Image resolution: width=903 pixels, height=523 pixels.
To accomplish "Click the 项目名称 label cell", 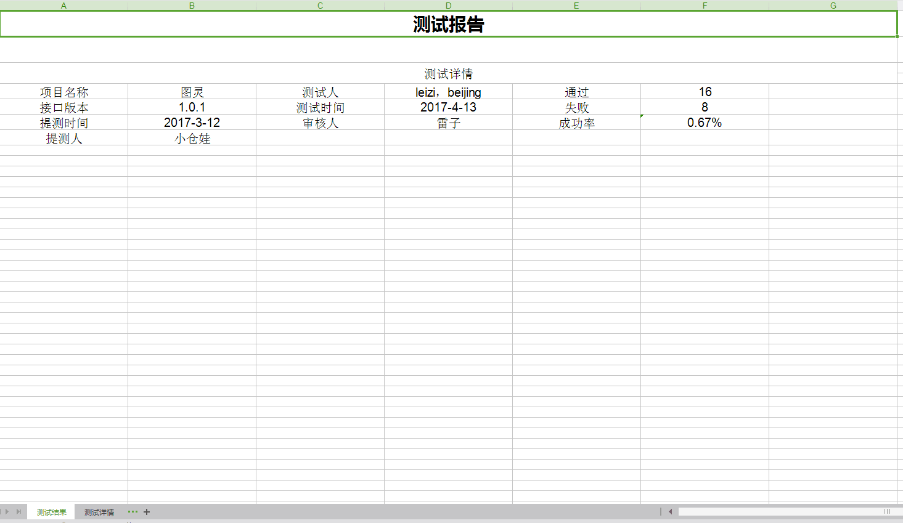I will point(64,92).
